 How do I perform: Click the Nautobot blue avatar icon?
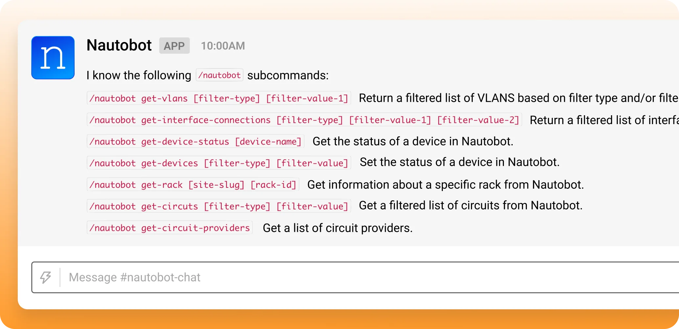pos(53,58)
